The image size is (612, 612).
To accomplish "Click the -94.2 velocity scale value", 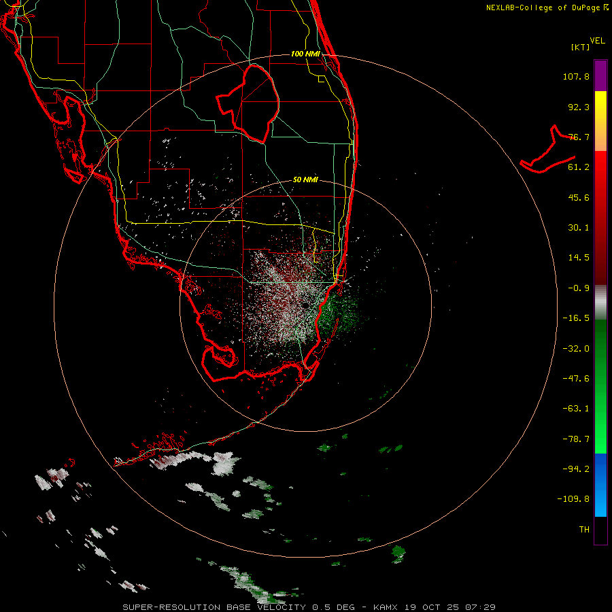I will pyautogui.click(x=576, y=469).
